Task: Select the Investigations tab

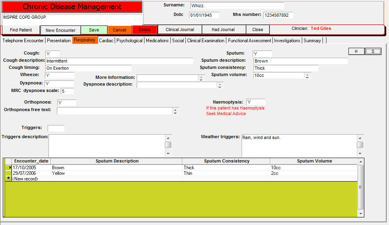Action: [287, 41]
